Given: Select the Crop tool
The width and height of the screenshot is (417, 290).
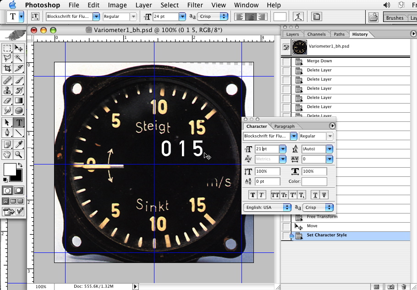Looking at the screenshot, I should point(7,68).
